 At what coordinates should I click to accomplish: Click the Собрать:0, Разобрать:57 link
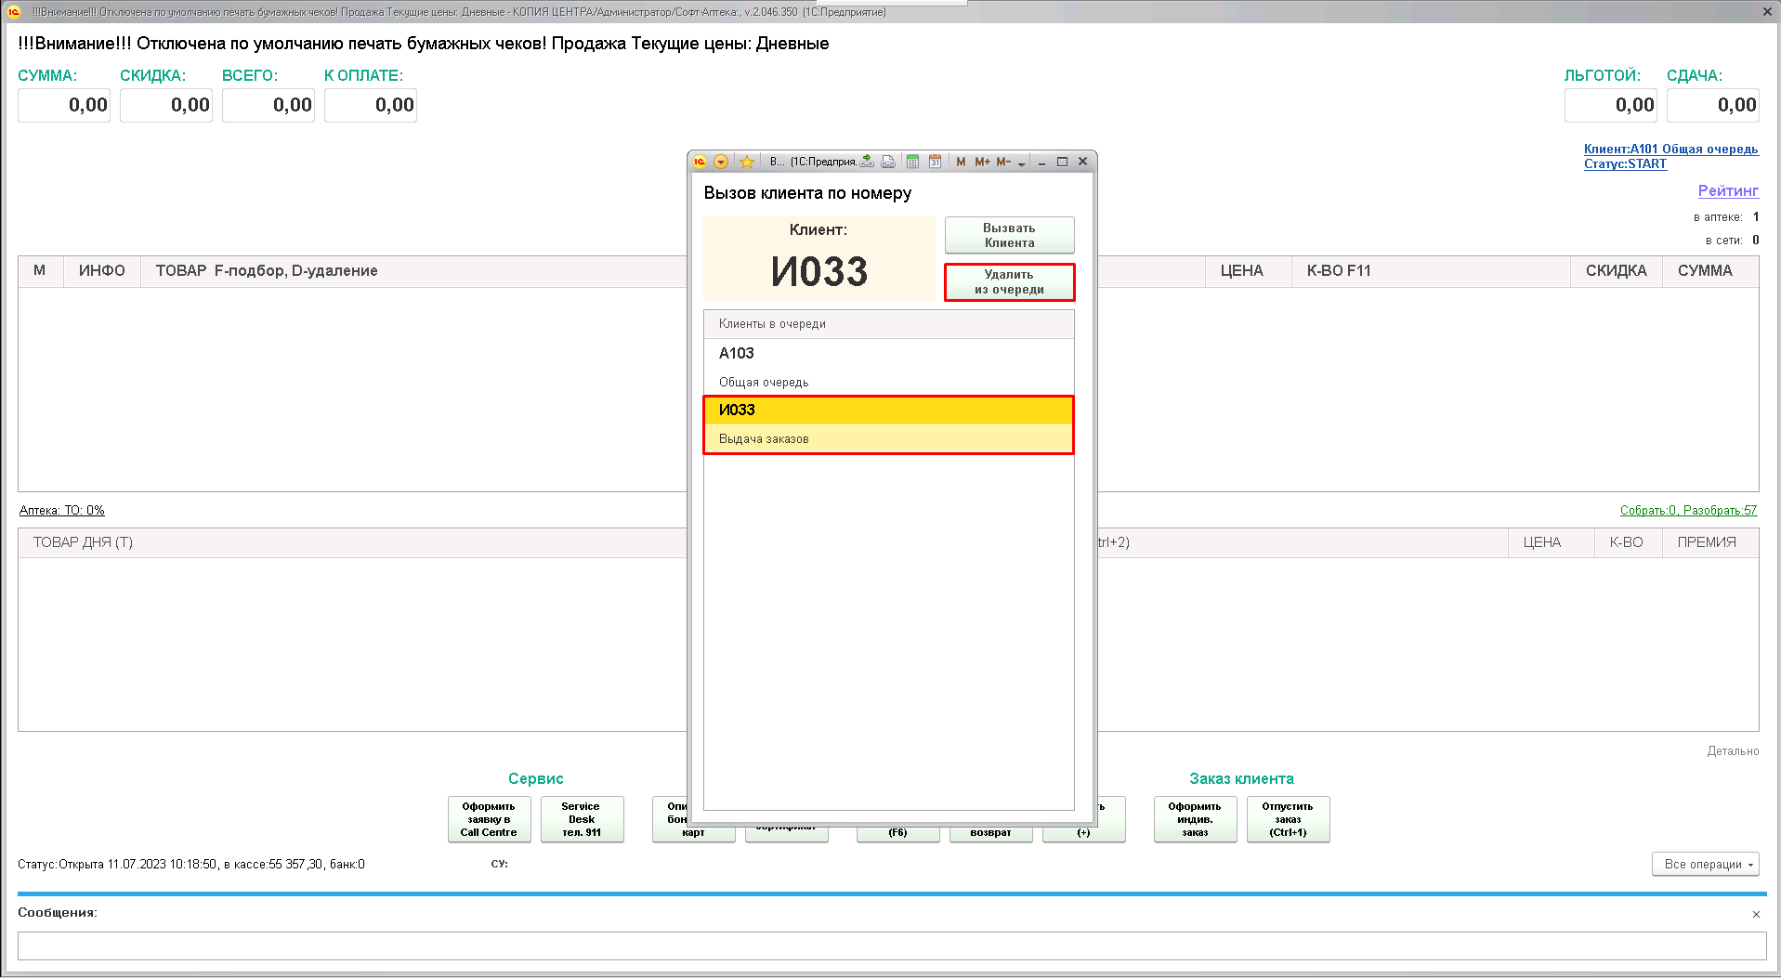pos(1688,510)
